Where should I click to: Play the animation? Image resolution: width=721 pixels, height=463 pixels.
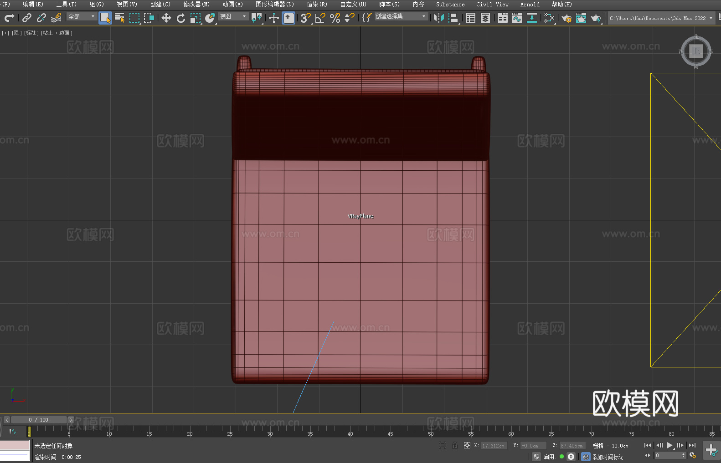[x=670, y=445]
